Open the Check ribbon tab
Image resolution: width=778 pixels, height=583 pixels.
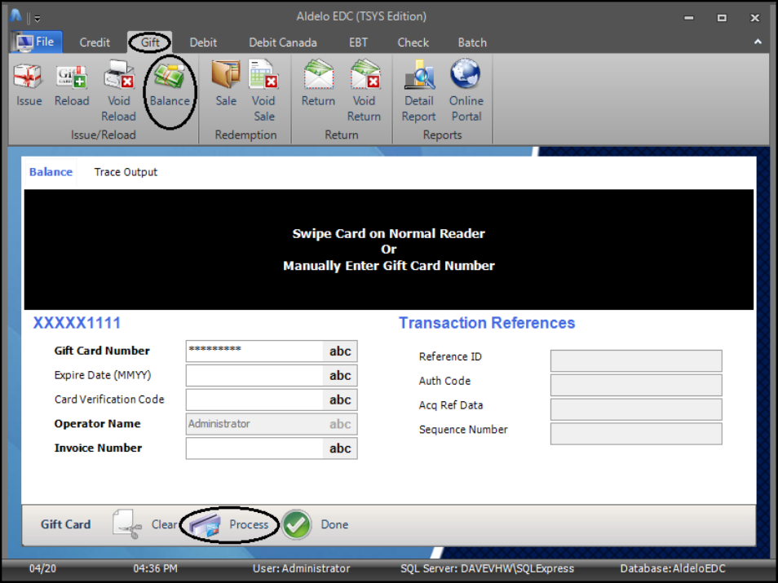413,42
